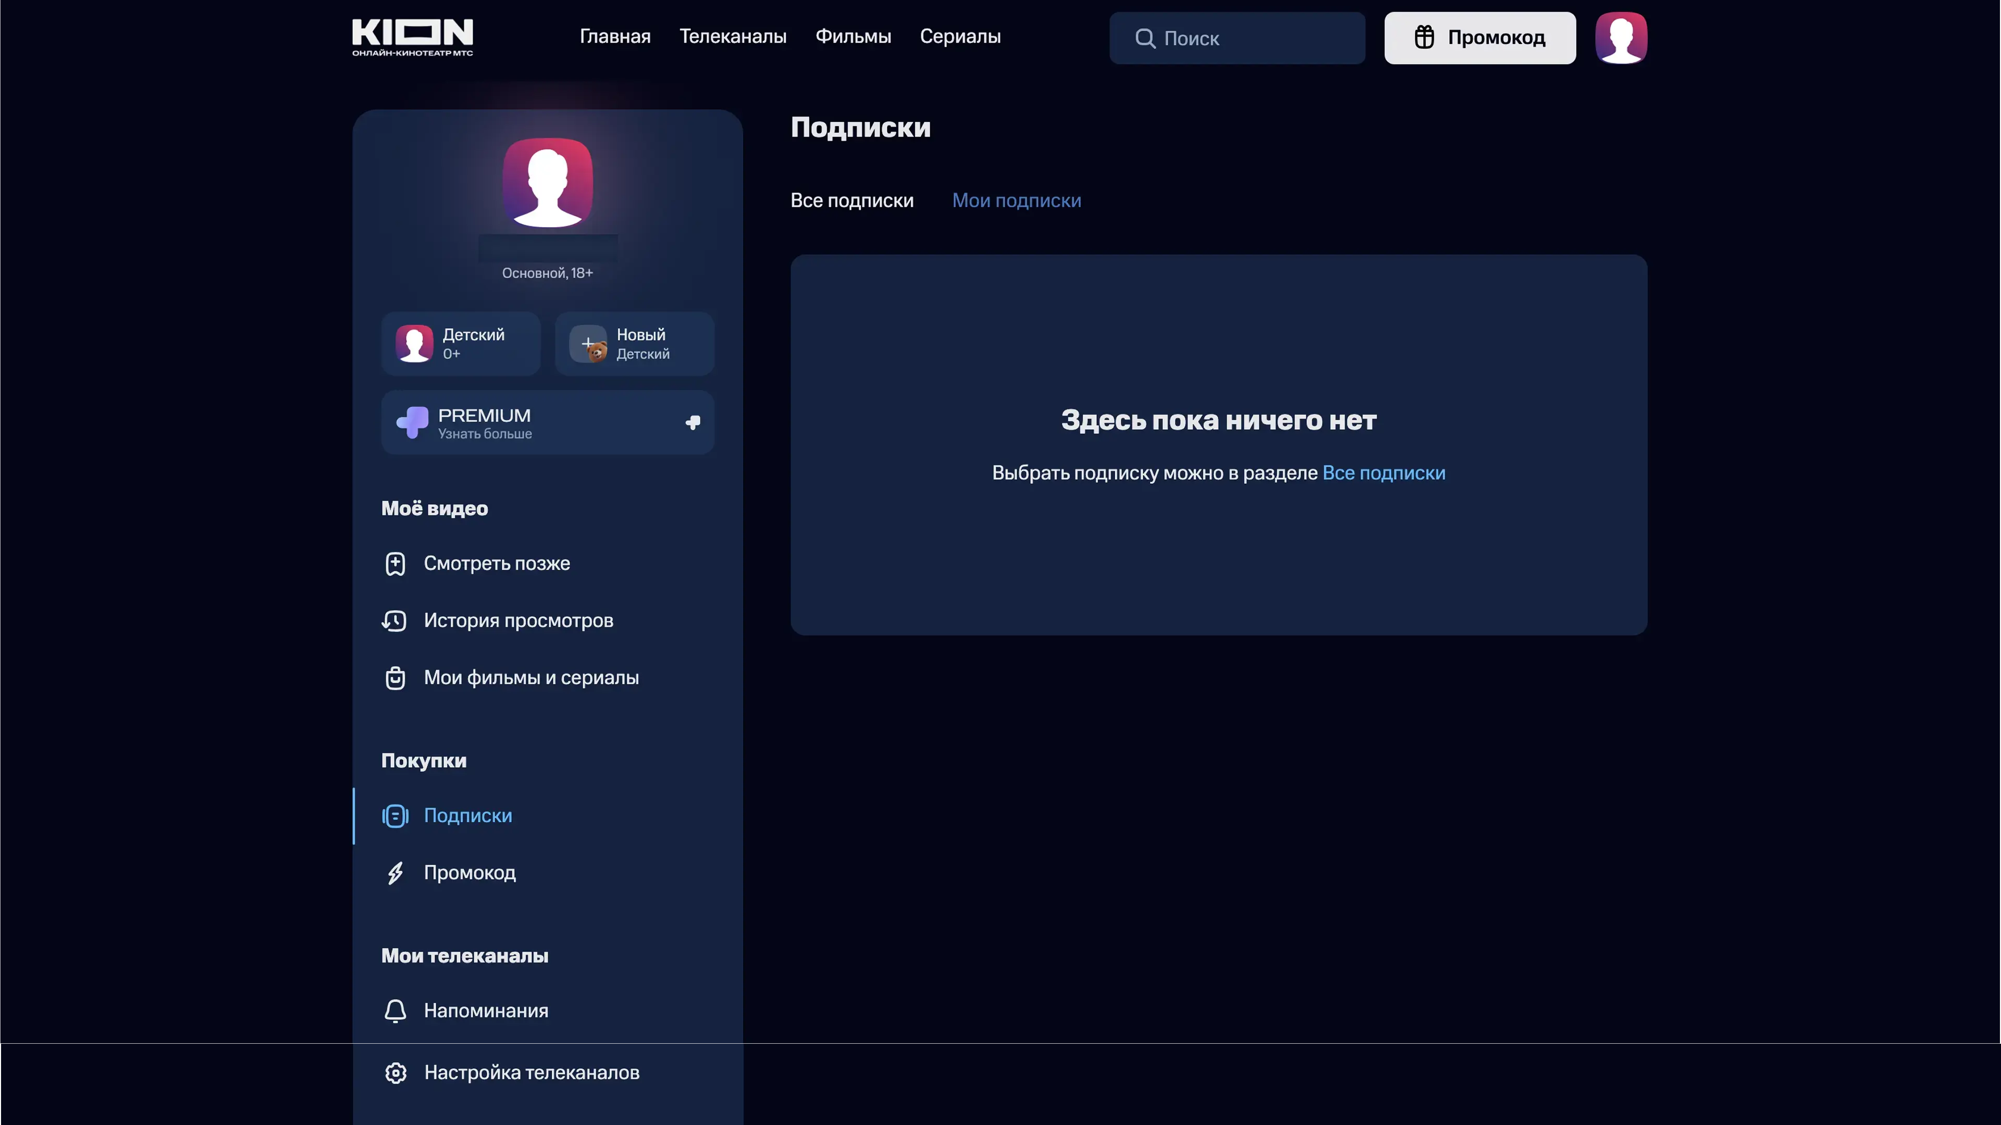The height and width of the screenshot is (1125, 2001).
Task: Open Телеканалы in top navigation
Action: 733,36
